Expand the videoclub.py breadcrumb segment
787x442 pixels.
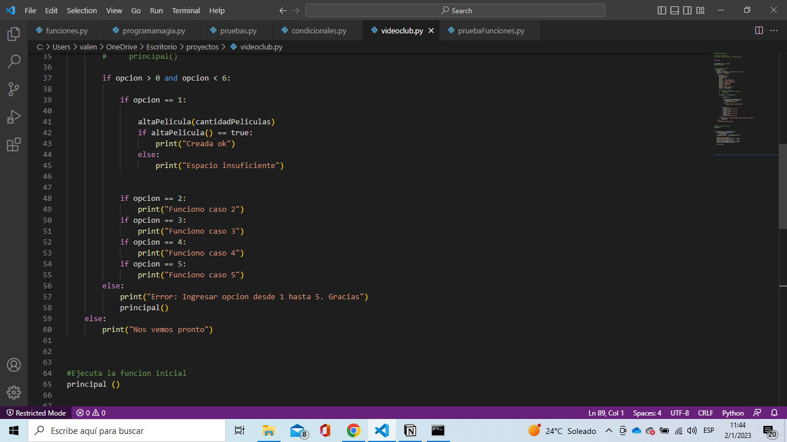coord(256,47)
